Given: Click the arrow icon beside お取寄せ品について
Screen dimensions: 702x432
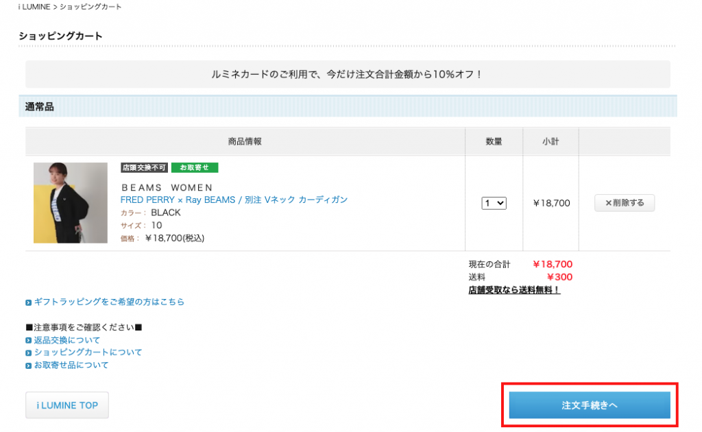Looking at the screenshot, I should click(x=28, y=365).
